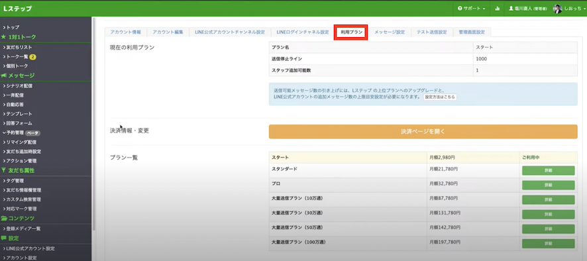Open テンプレート in the sidebar
The height and width of the screenshot is (261, 587).
[x=17, y=114]
